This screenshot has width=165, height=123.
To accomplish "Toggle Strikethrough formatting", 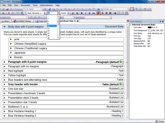I will (x=93, y=13).
